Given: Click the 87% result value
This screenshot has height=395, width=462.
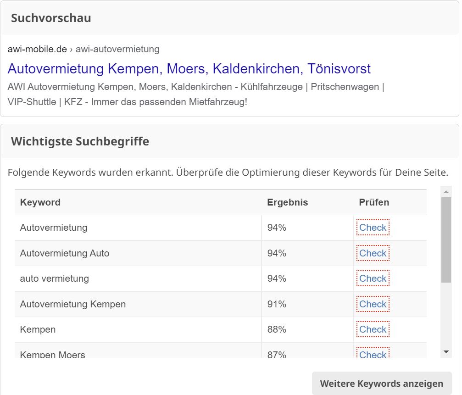Looking at the screenshot, I should [277, 354].
